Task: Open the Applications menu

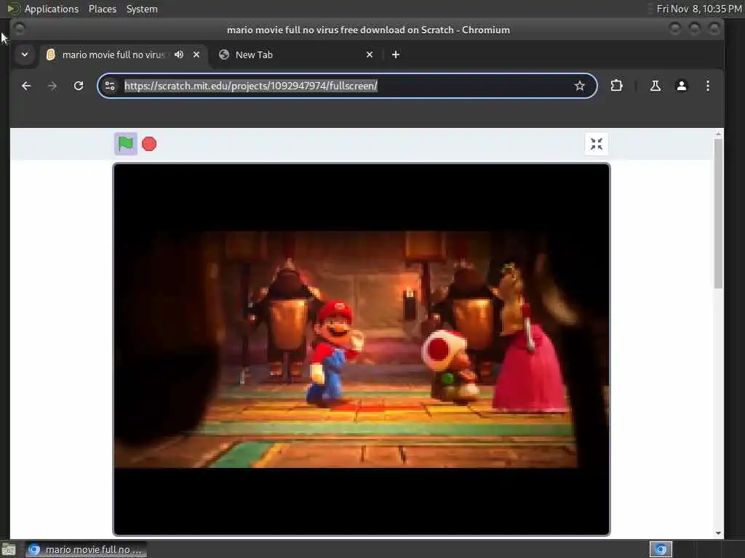Action: point(52,9)
